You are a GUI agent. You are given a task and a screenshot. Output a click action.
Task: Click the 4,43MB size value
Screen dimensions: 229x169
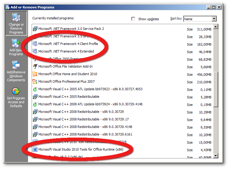point(206,150)
